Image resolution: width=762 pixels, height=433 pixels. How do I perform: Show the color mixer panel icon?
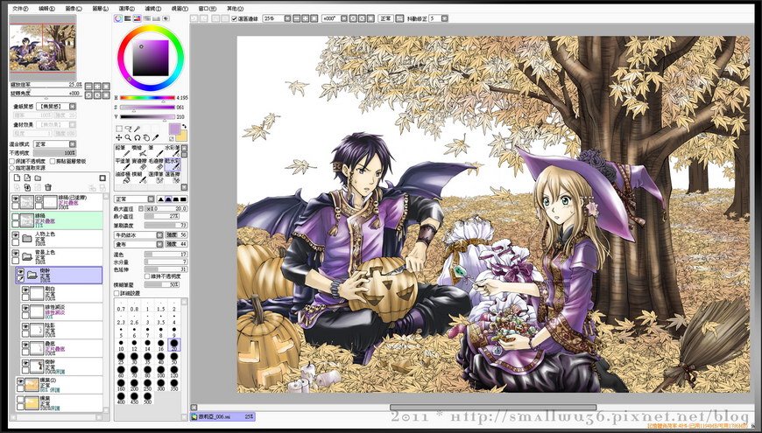point(147,18)
